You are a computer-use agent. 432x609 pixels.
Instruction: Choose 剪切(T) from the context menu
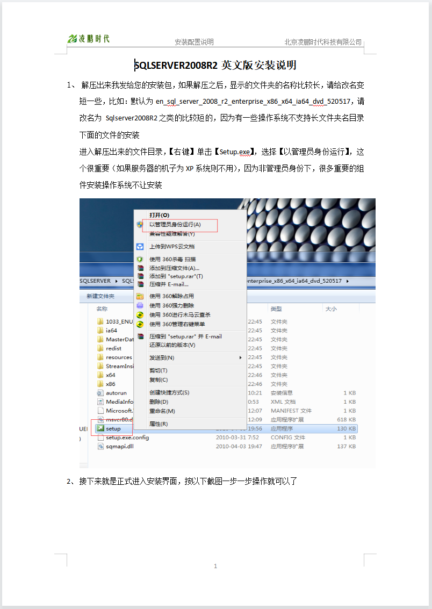point(159,370)
